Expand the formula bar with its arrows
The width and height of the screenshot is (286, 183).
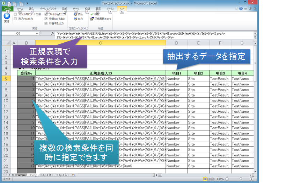click(255, 37)
